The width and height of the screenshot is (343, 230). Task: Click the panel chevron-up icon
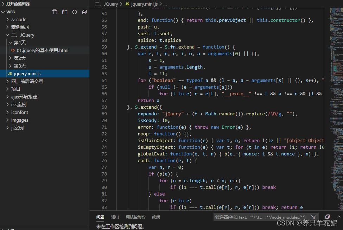339,216
